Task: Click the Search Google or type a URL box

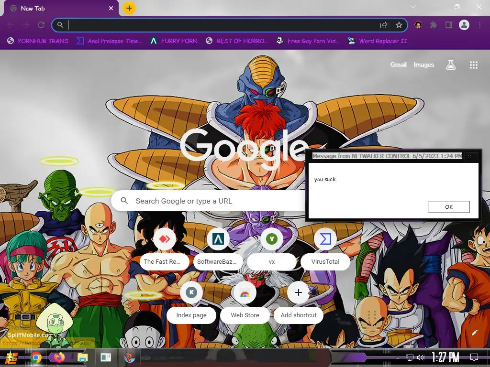Action: pos(208,201)
